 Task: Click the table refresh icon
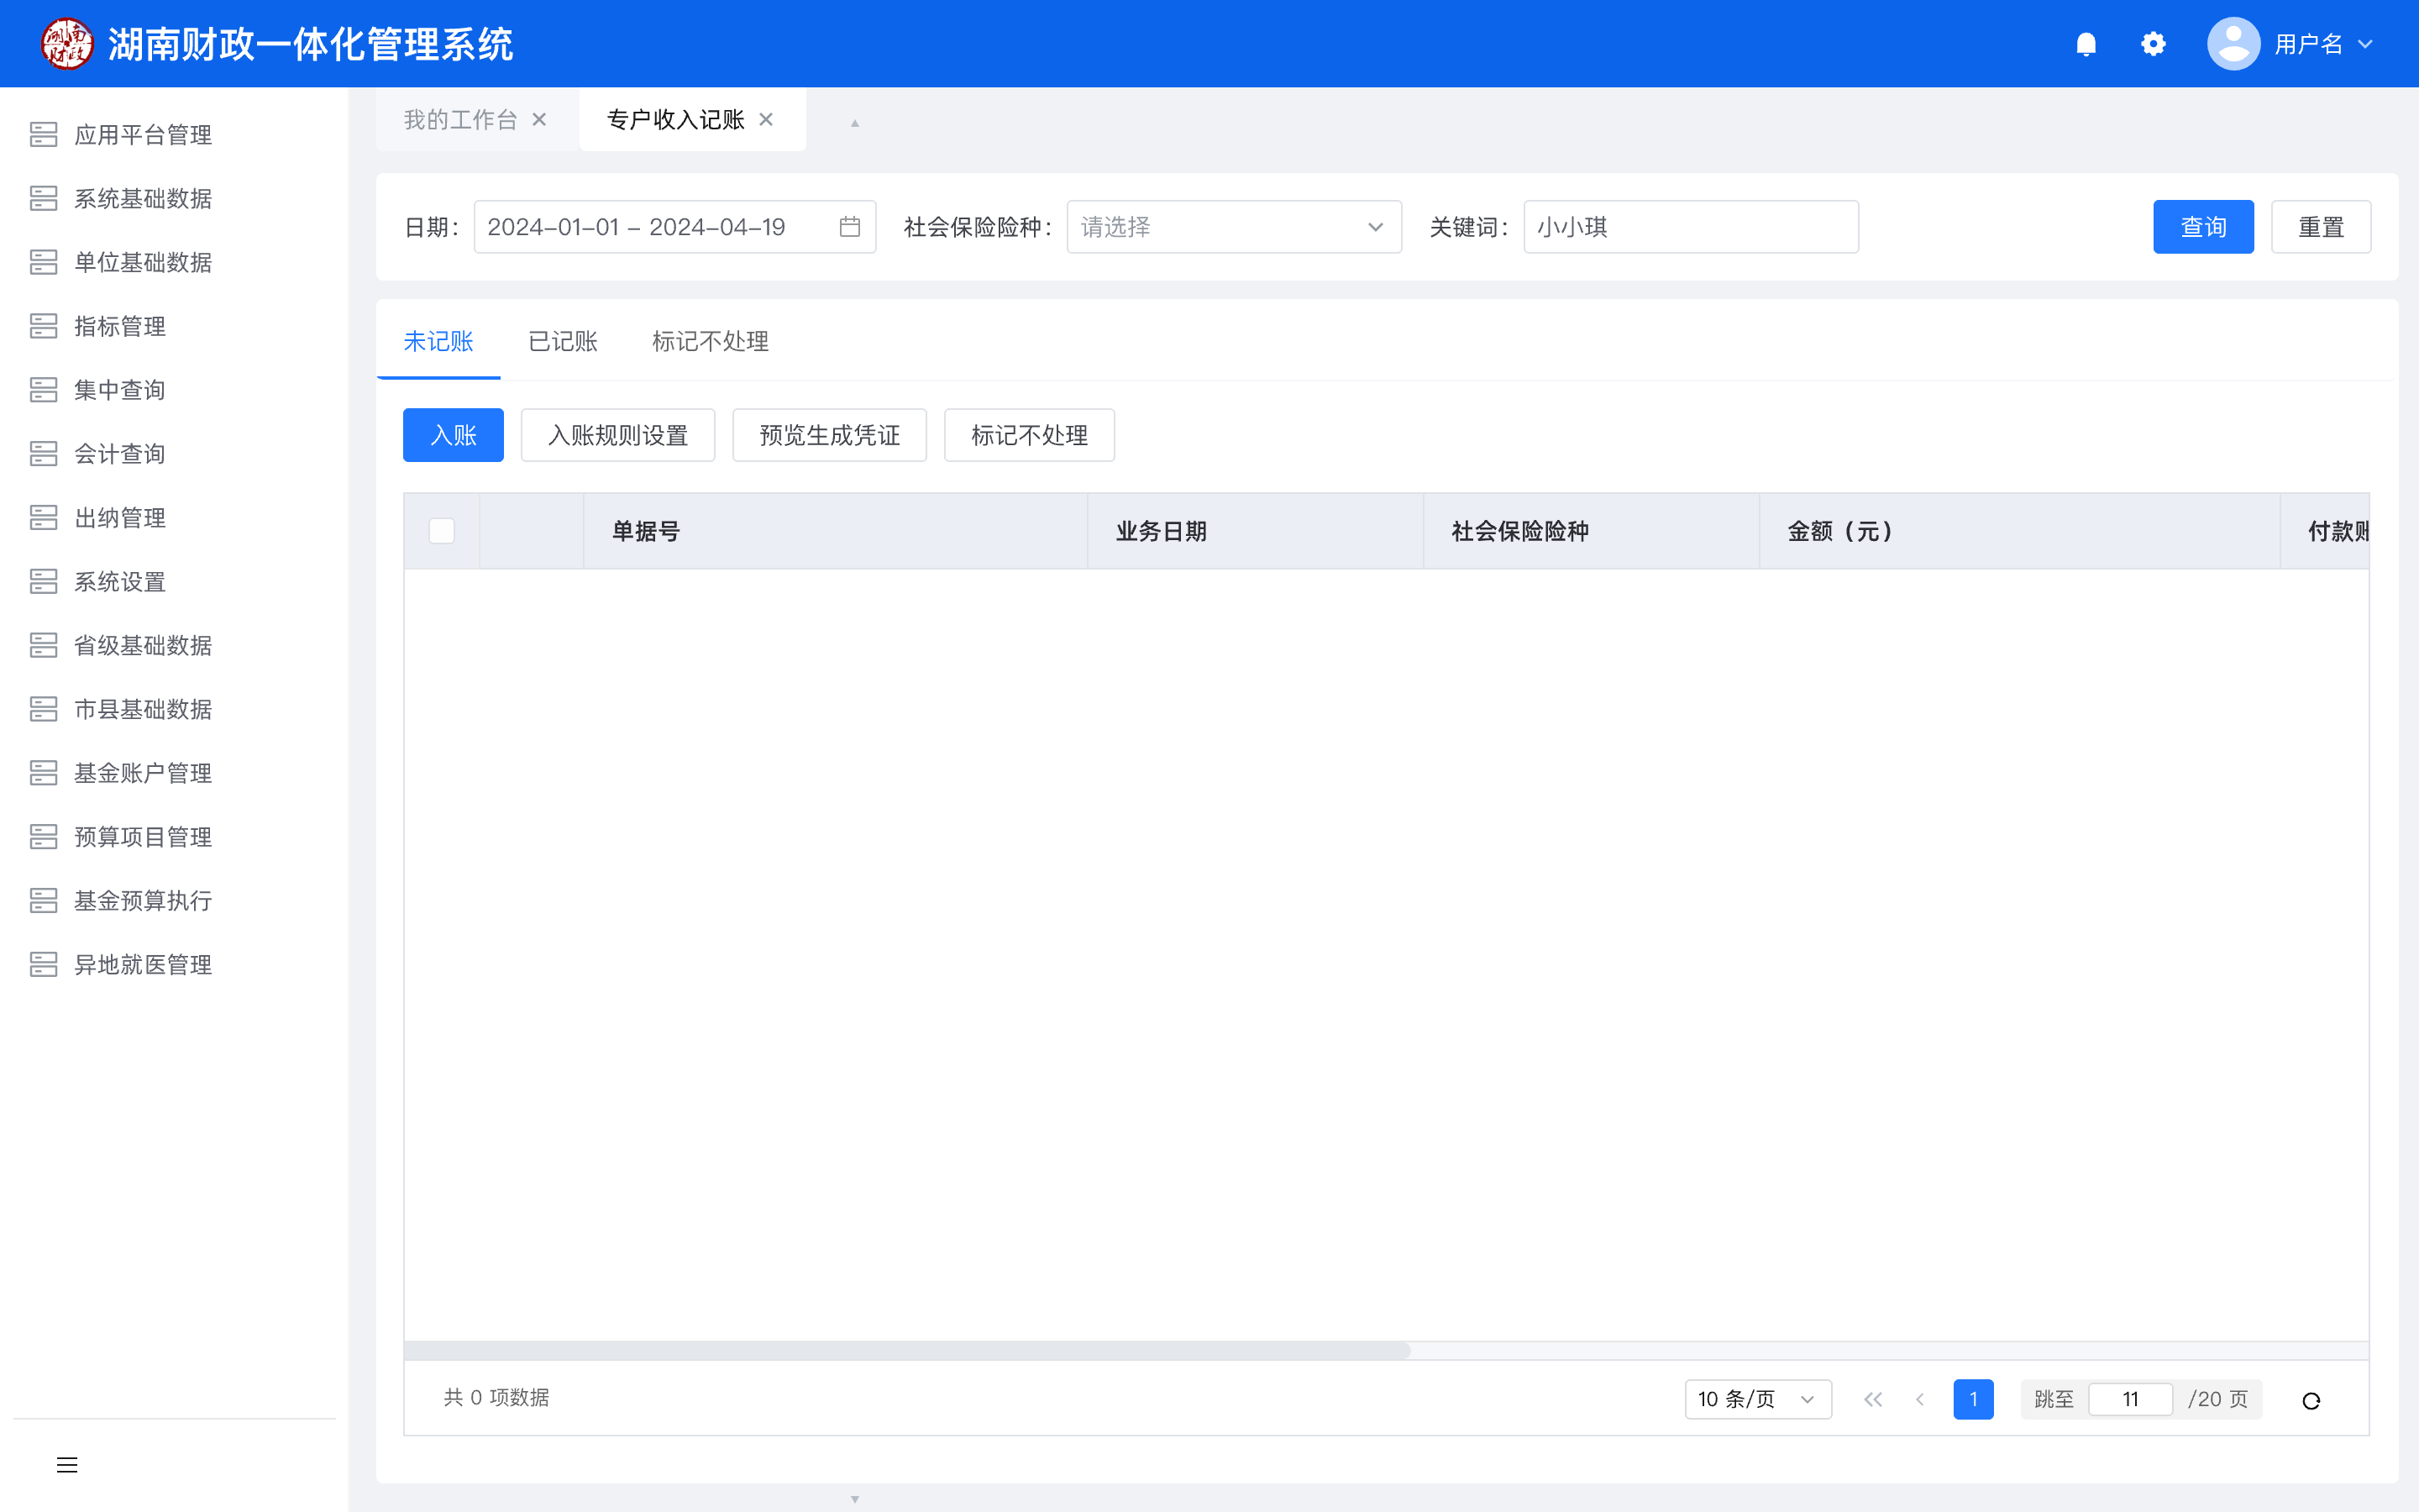[2311, 1400]
